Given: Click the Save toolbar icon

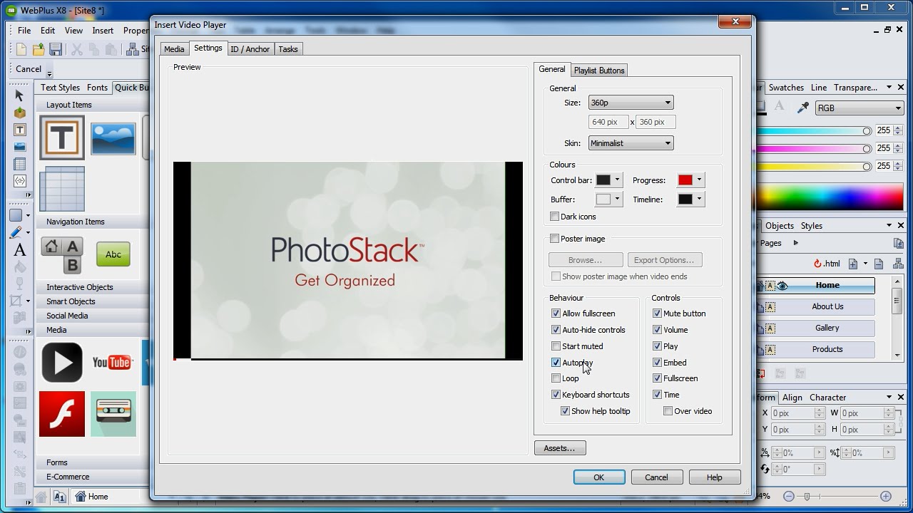Looking at the screenshot, I should click(x=55, y=49).
